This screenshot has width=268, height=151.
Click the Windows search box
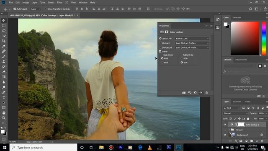pos(44,147)
